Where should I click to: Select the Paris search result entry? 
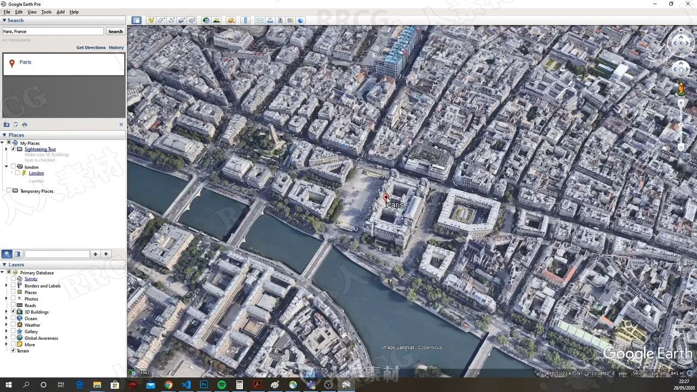pyautogui.click(x=64, y=64)
